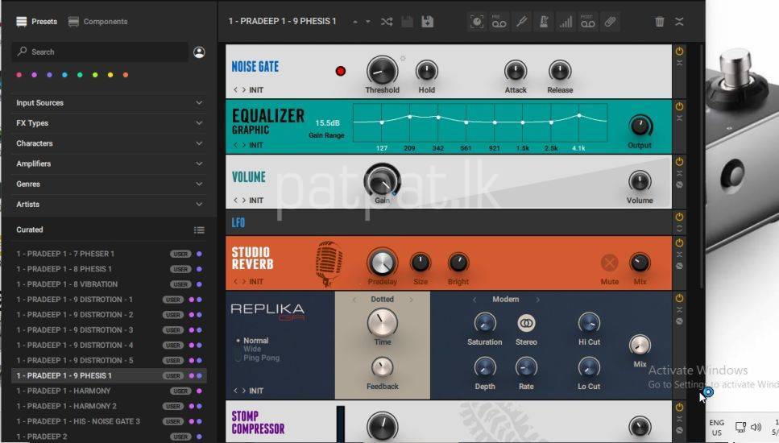
Task: Toggle the Studio Reverb Mute button
Action: click(x=609, y=263)
